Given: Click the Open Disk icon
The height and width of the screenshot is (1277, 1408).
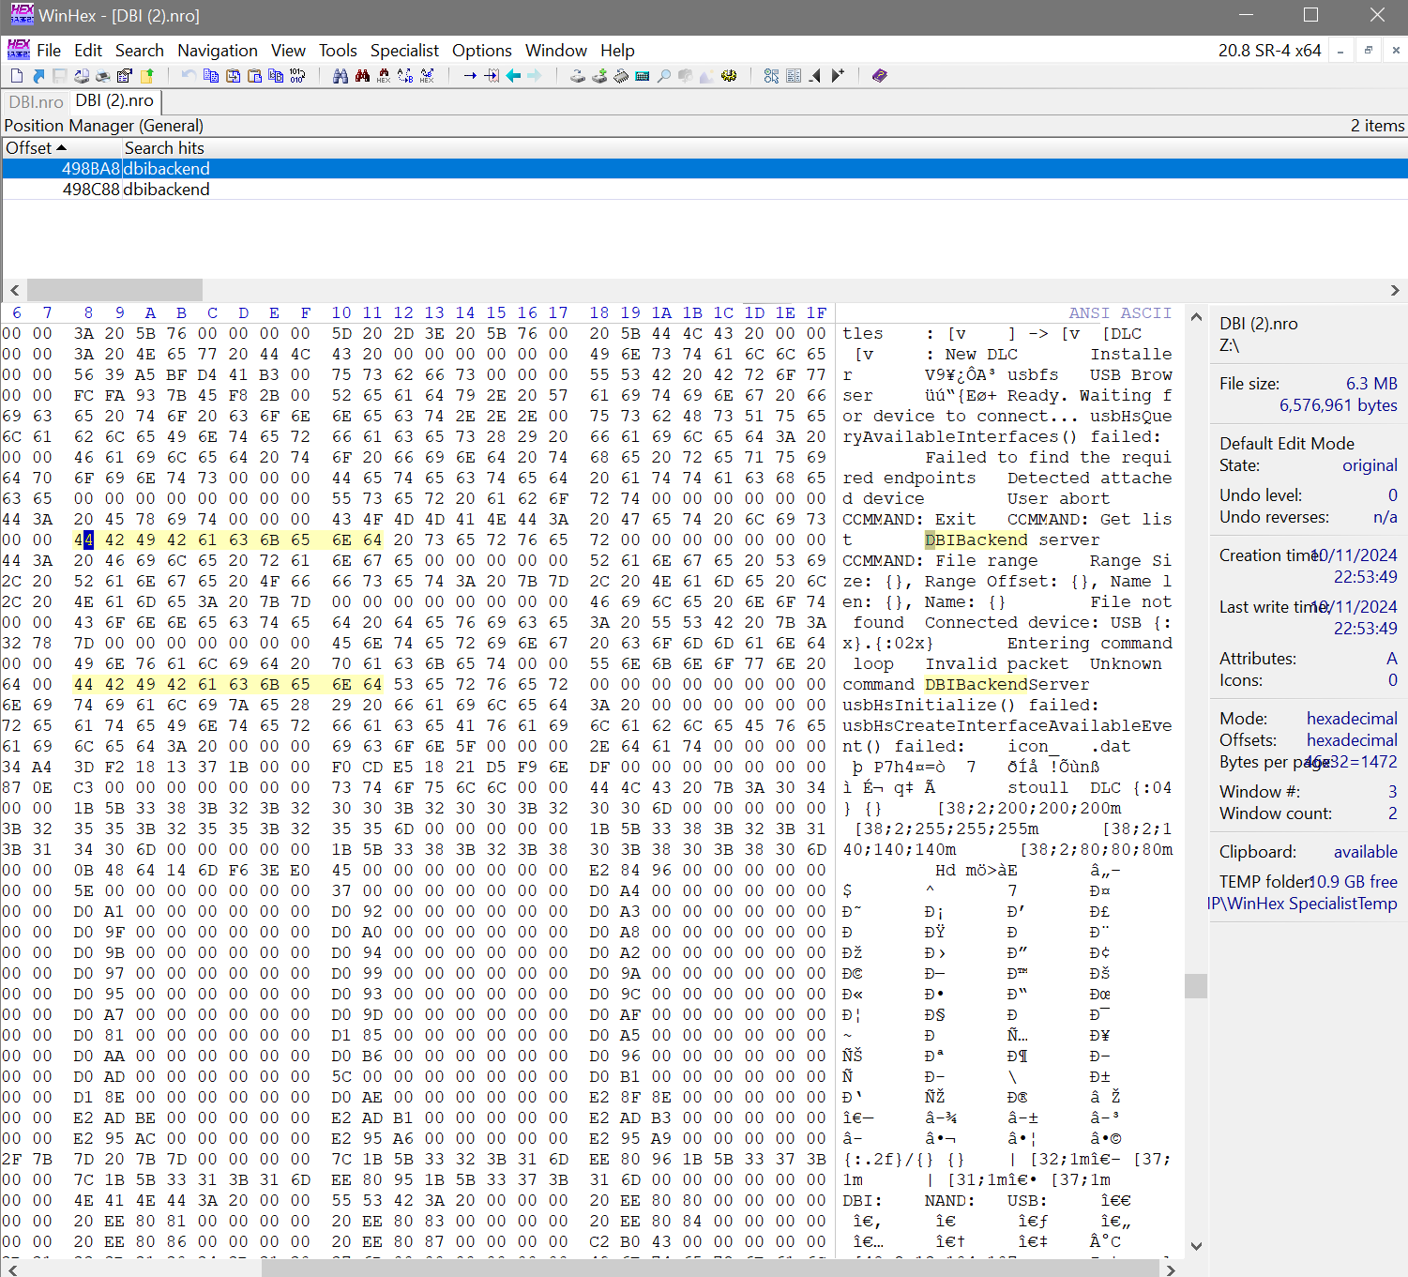Looking at the screenshot, I should [578, 76].
